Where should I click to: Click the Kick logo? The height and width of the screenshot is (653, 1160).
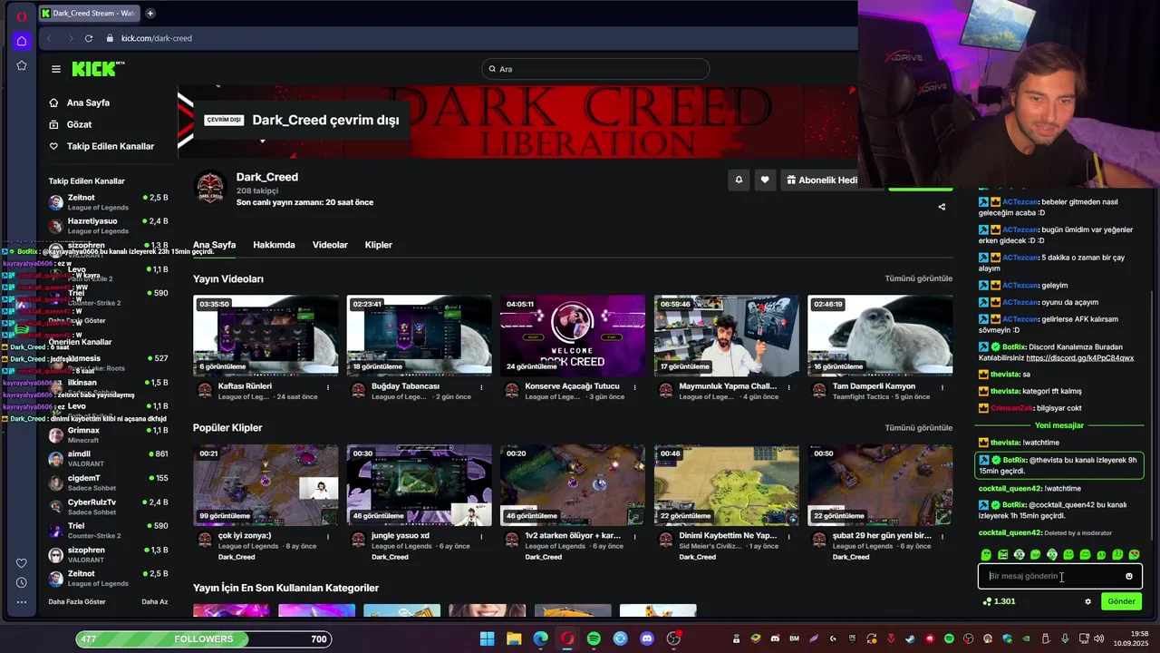pos(98,69)
